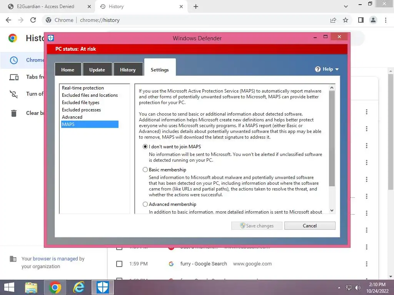Click the Chrome logo on History page

coord(13,38)
